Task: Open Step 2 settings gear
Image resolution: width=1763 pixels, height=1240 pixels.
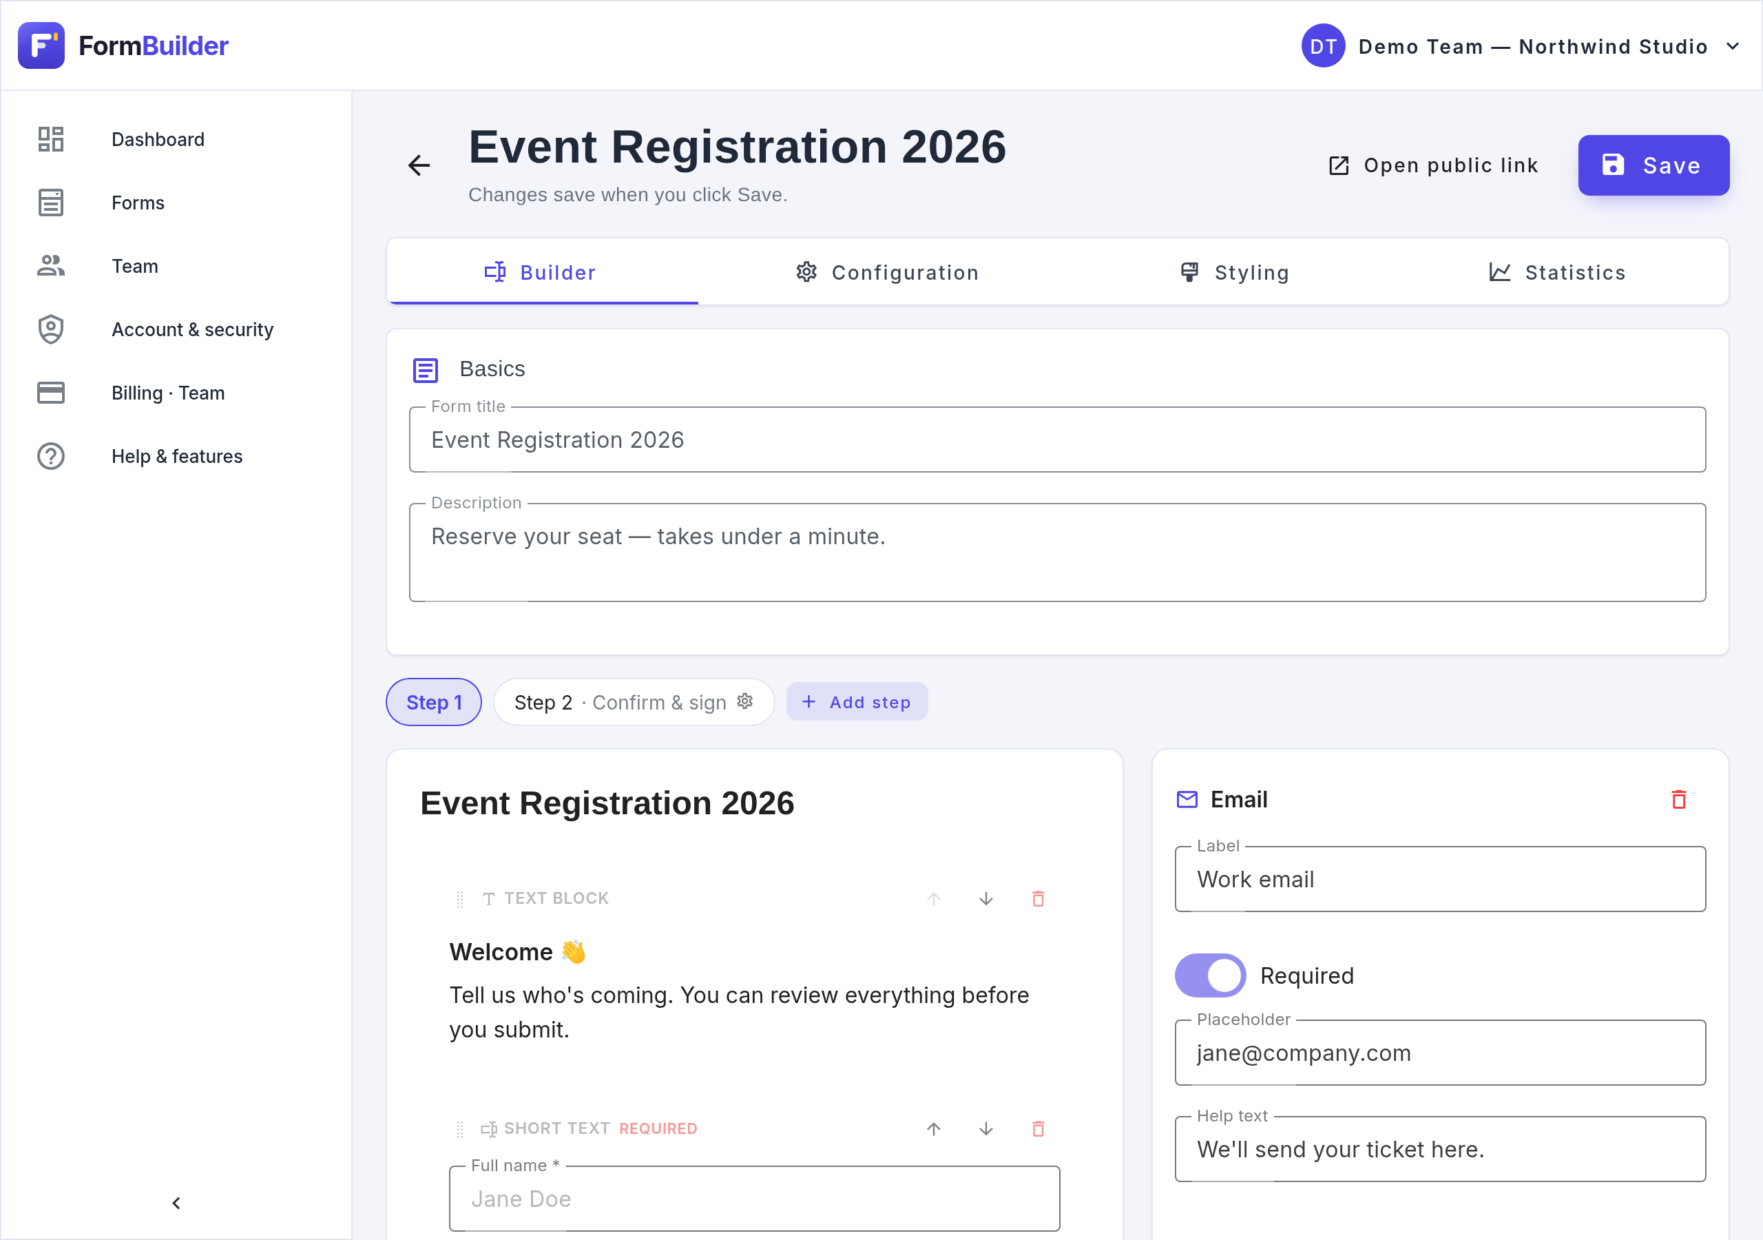Action: (x=745, y=701)
